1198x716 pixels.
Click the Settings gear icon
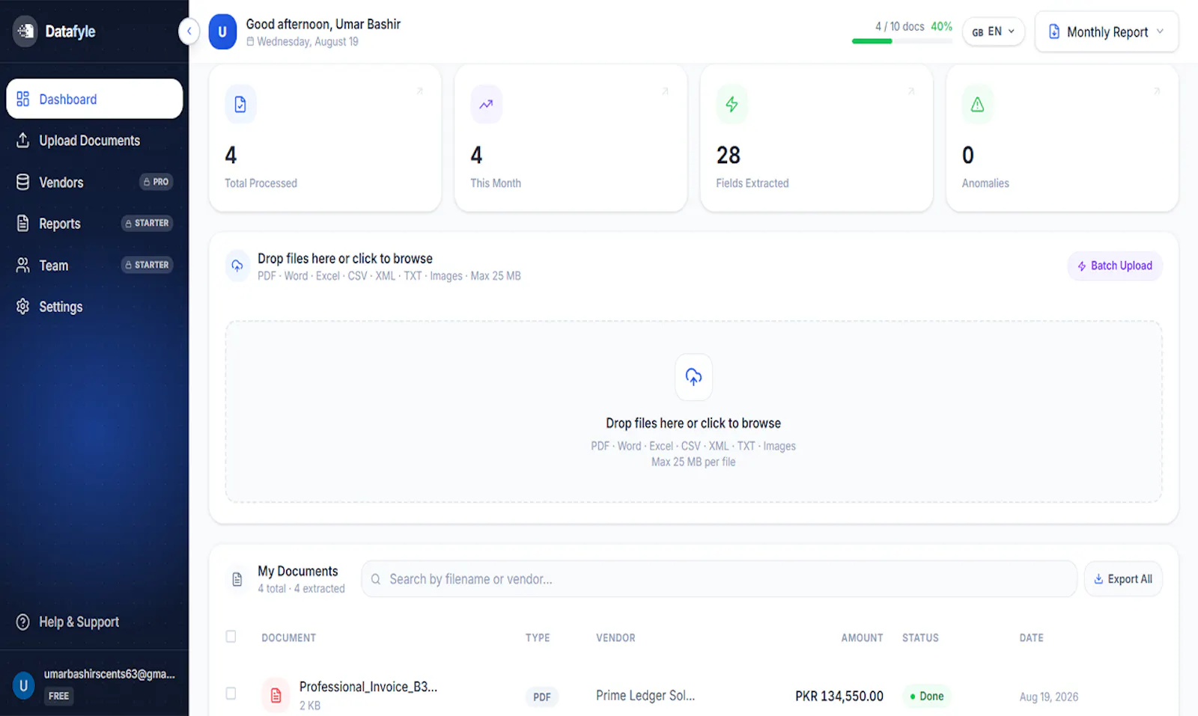(x=23, y=307)
